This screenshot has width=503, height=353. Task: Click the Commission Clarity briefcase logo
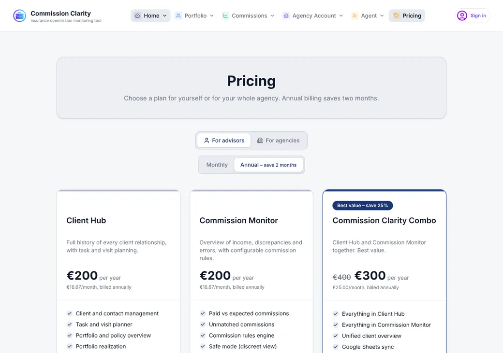(19, 16)
